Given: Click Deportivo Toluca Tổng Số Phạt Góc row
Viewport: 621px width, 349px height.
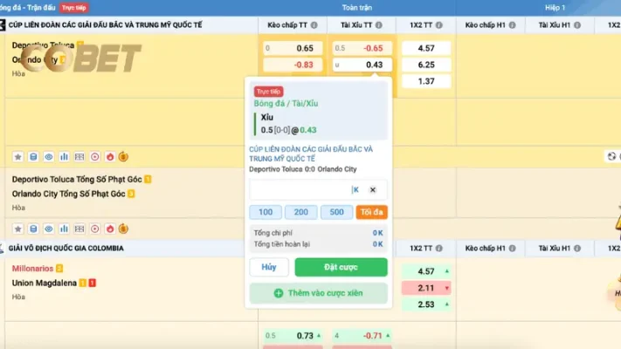Looking at the screenshot, I should pos(77,179).
